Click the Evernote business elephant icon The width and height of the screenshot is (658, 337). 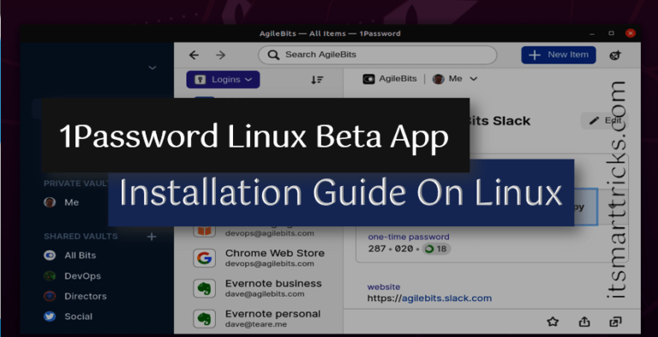coord(205,288)
